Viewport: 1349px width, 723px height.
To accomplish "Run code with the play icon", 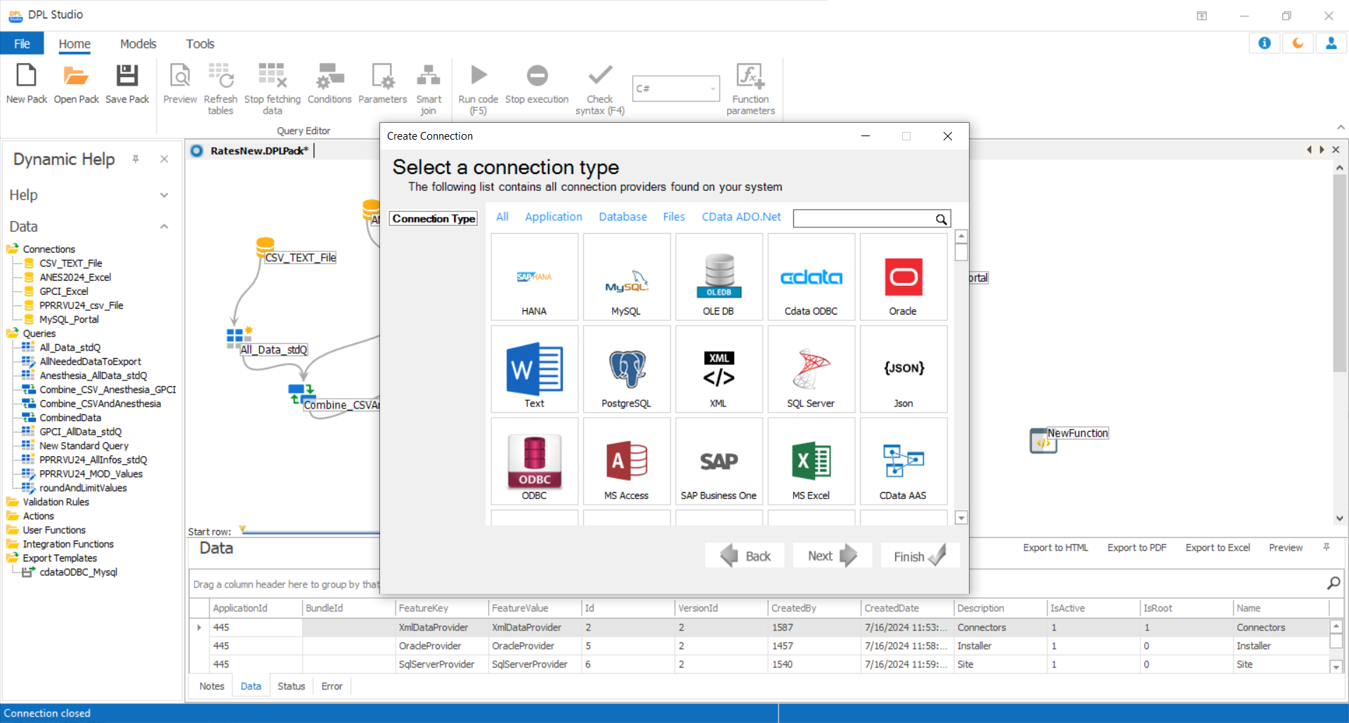I will [478, 76].
